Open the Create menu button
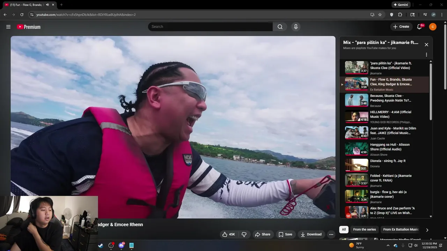The height and width of the screenshot is (251, 447). [401, 27]
